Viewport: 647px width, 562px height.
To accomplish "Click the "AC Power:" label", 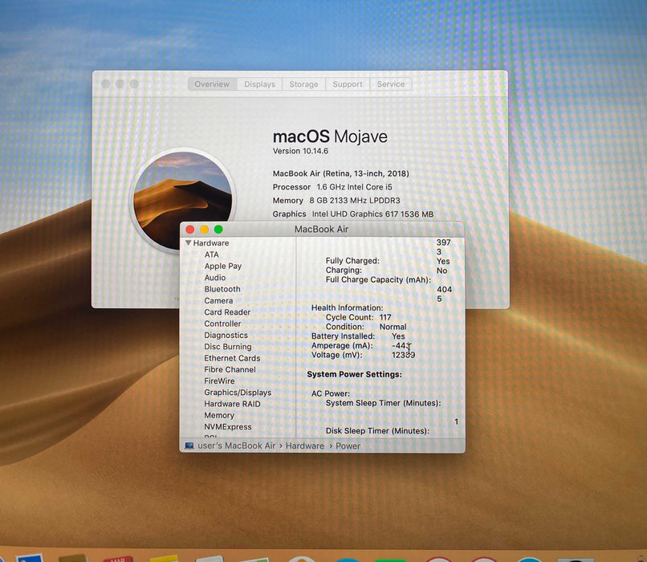I will click(x=331, y=393).
